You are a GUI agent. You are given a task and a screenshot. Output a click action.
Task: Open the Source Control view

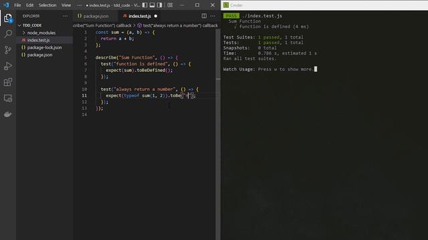point(8,50)
